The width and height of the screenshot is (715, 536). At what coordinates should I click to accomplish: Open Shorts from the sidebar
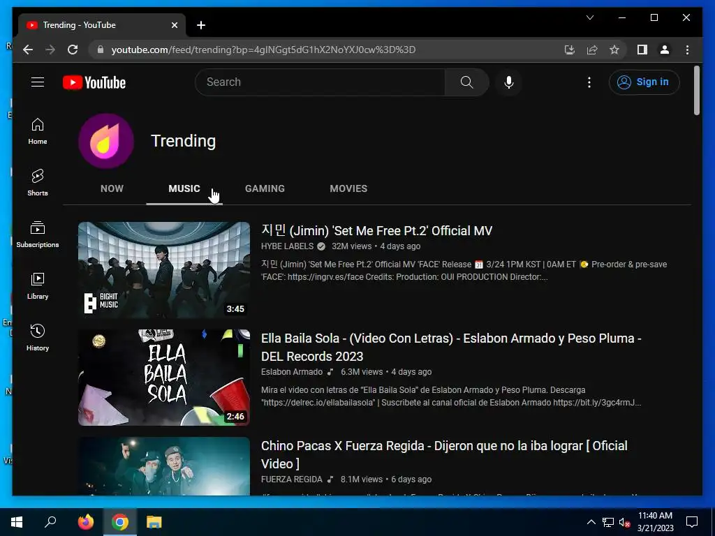(x=38, y=182)
